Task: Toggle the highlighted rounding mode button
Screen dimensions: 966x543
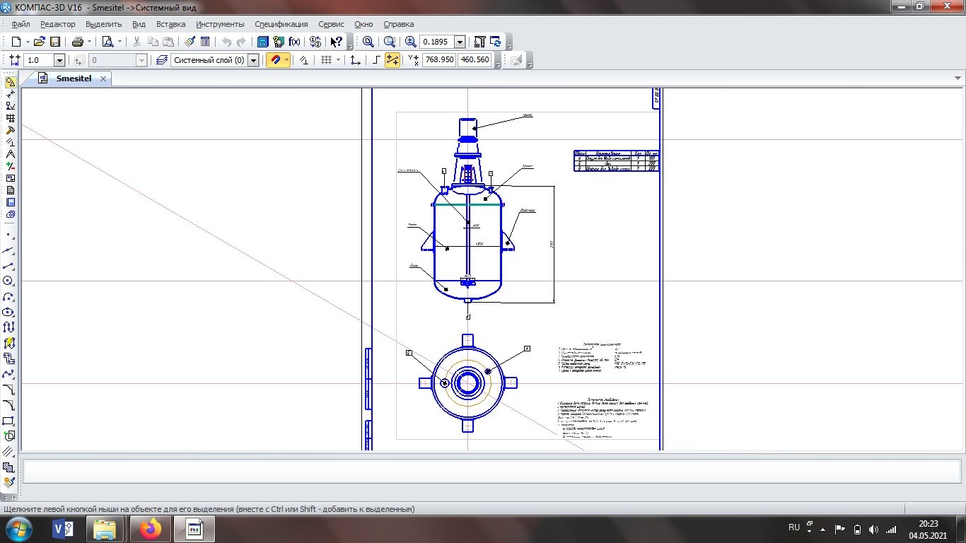Action: click(392, 60)
